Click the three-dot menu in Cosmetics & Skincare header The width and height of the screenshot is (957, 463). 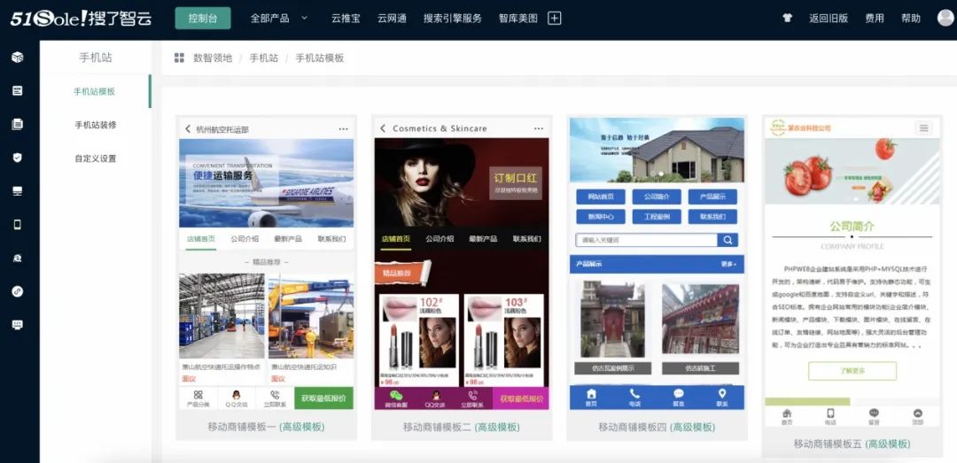pos(539,128)
